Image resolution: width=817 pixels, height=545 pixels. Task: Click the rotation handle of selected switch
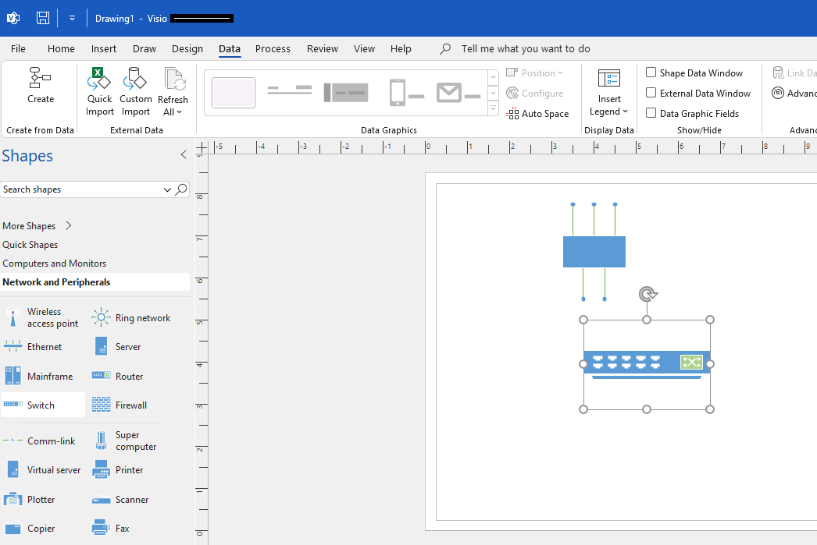pos(648,294)
